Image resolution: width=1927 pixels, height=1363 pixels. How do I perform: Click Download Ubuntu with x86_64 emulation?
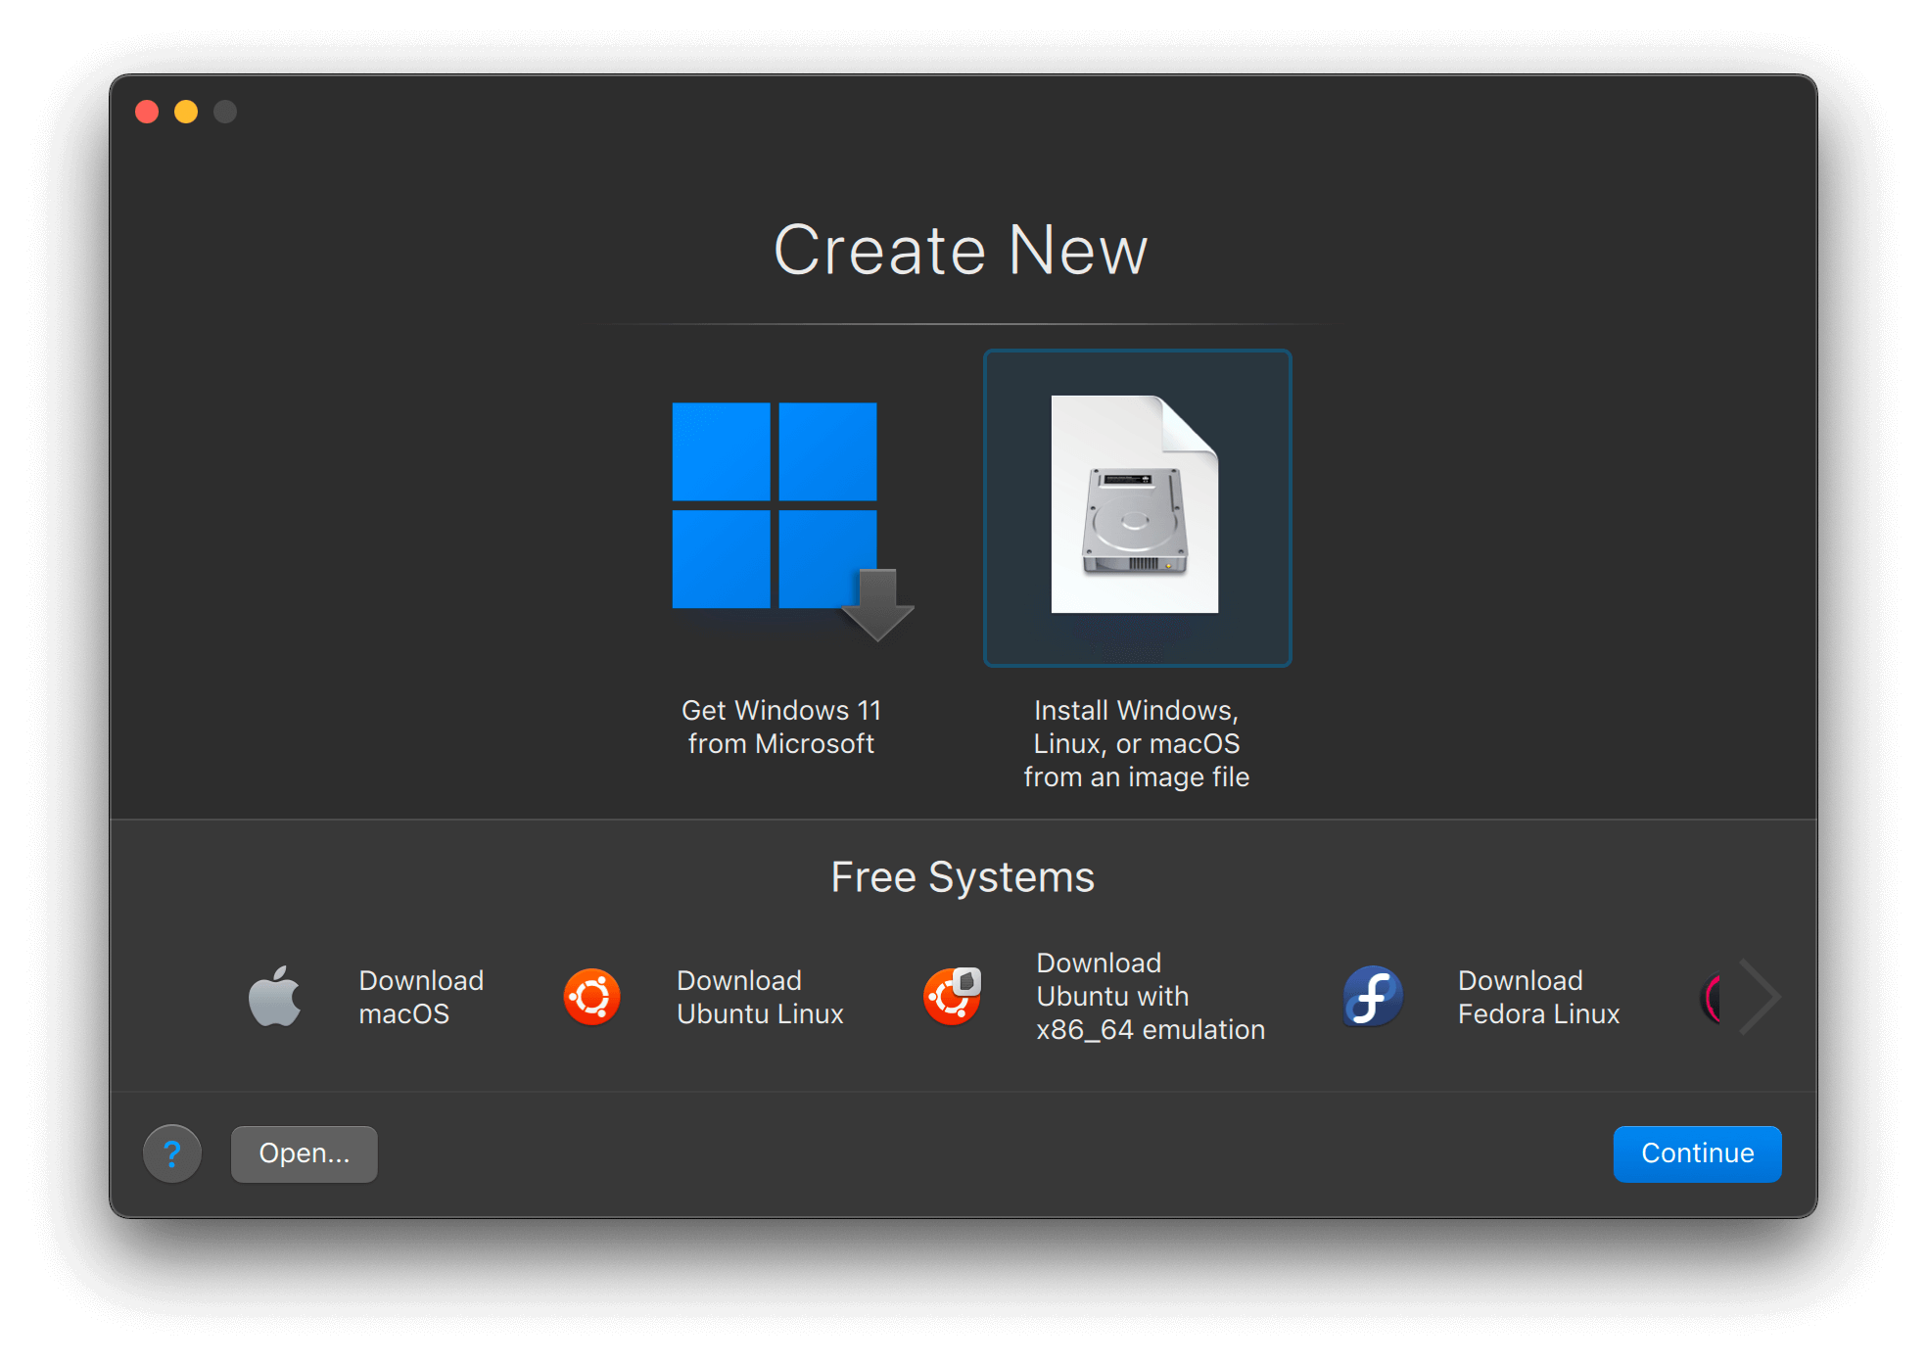[x=1151, y=996]
